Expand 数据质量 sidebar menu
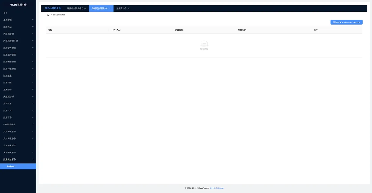Screen dimensions: 372x193 coord(18,75)
